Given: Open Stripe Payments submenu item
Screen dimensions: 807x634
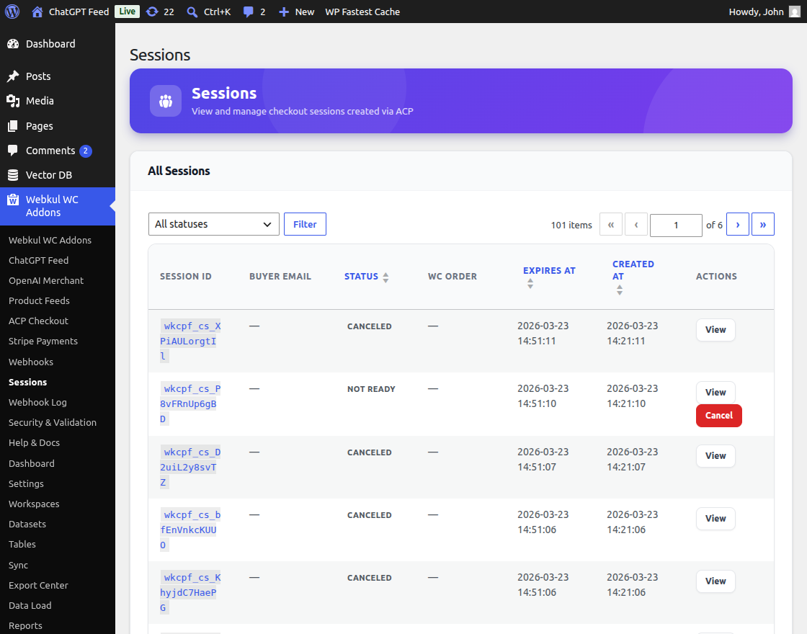Looking at the screenshot, I should point(43,341).
